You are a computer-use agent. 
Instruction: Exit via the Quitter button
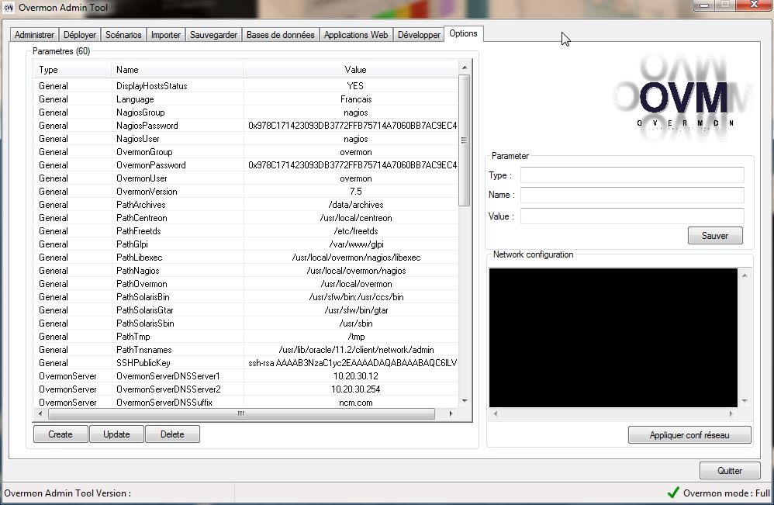point(730,471)
